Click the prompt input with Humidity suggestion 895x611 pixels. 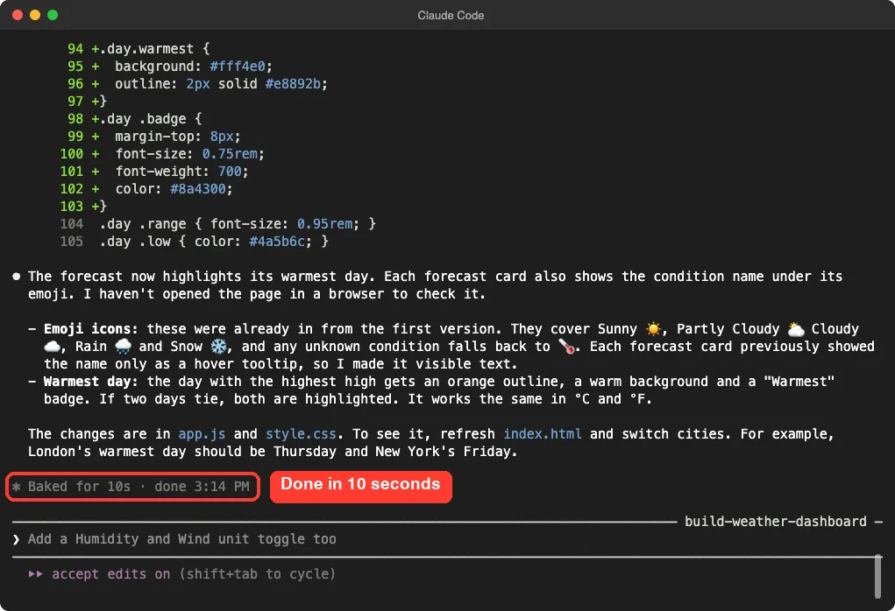click(445, 539)
